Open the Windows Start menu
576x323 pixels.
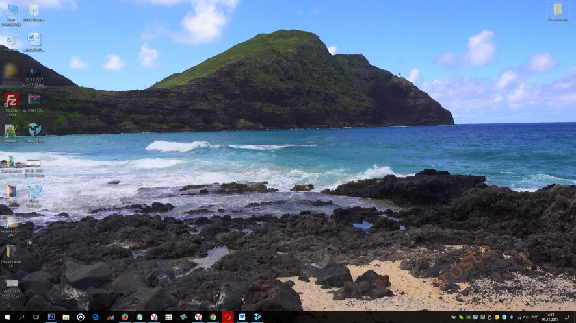7,317
